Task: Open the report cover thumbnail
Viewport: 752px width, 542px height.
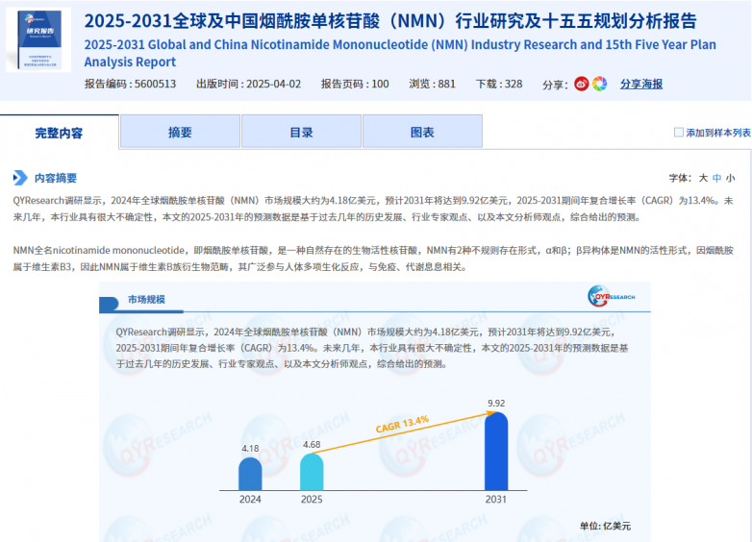Action: pos(38,40)
